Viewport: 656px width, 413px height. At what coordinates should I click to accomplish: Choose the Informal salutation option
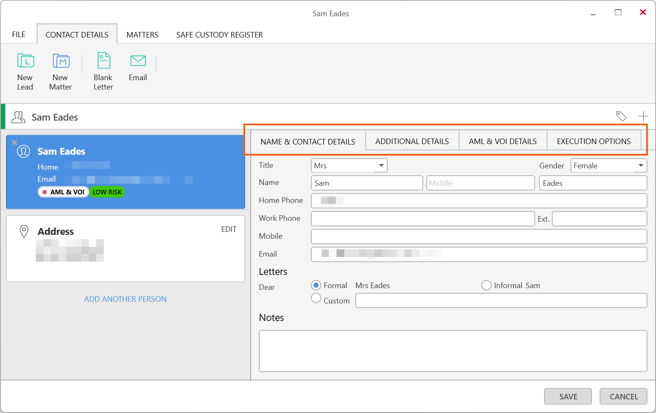(x=486, y=285)
